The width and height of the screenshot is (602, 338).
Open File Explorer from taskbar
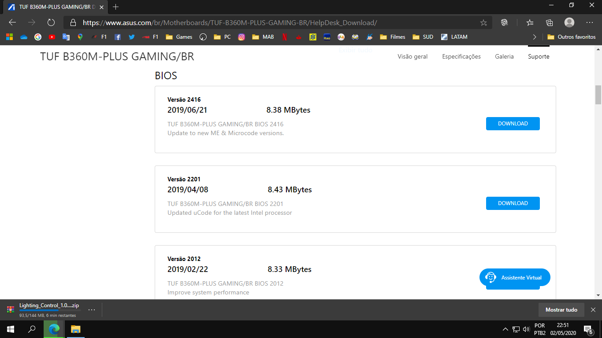75,329
